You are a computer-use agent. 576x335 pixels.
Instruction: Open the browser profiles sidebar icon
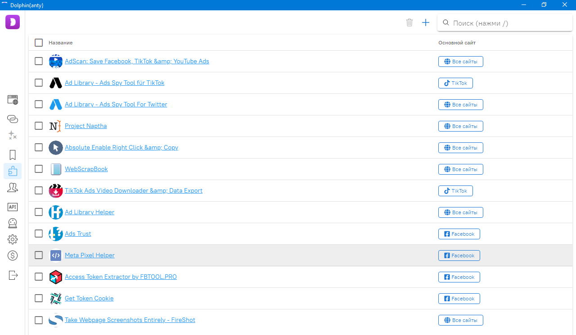[x=13, y=100]
